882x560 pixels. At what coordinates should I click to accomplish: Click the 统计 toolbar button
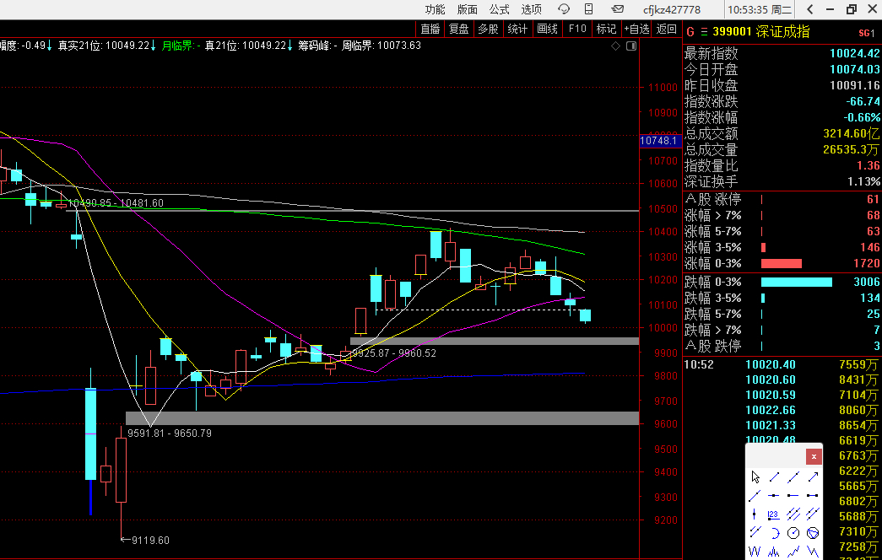[517, 29]
